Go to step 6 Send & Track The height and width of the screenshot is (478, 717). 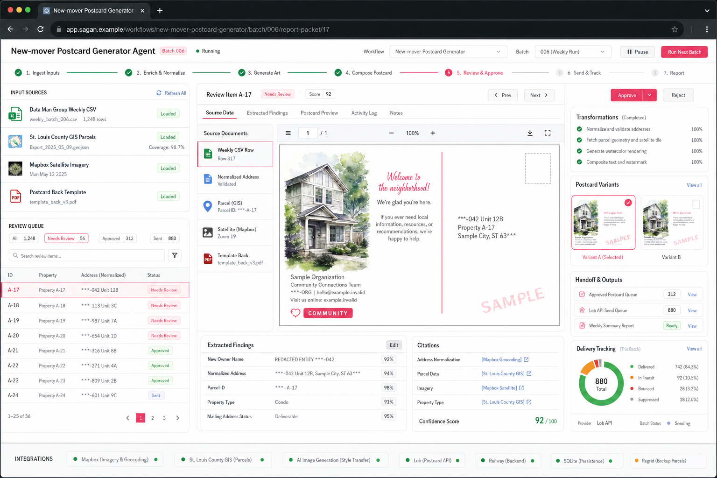point(579,73)
